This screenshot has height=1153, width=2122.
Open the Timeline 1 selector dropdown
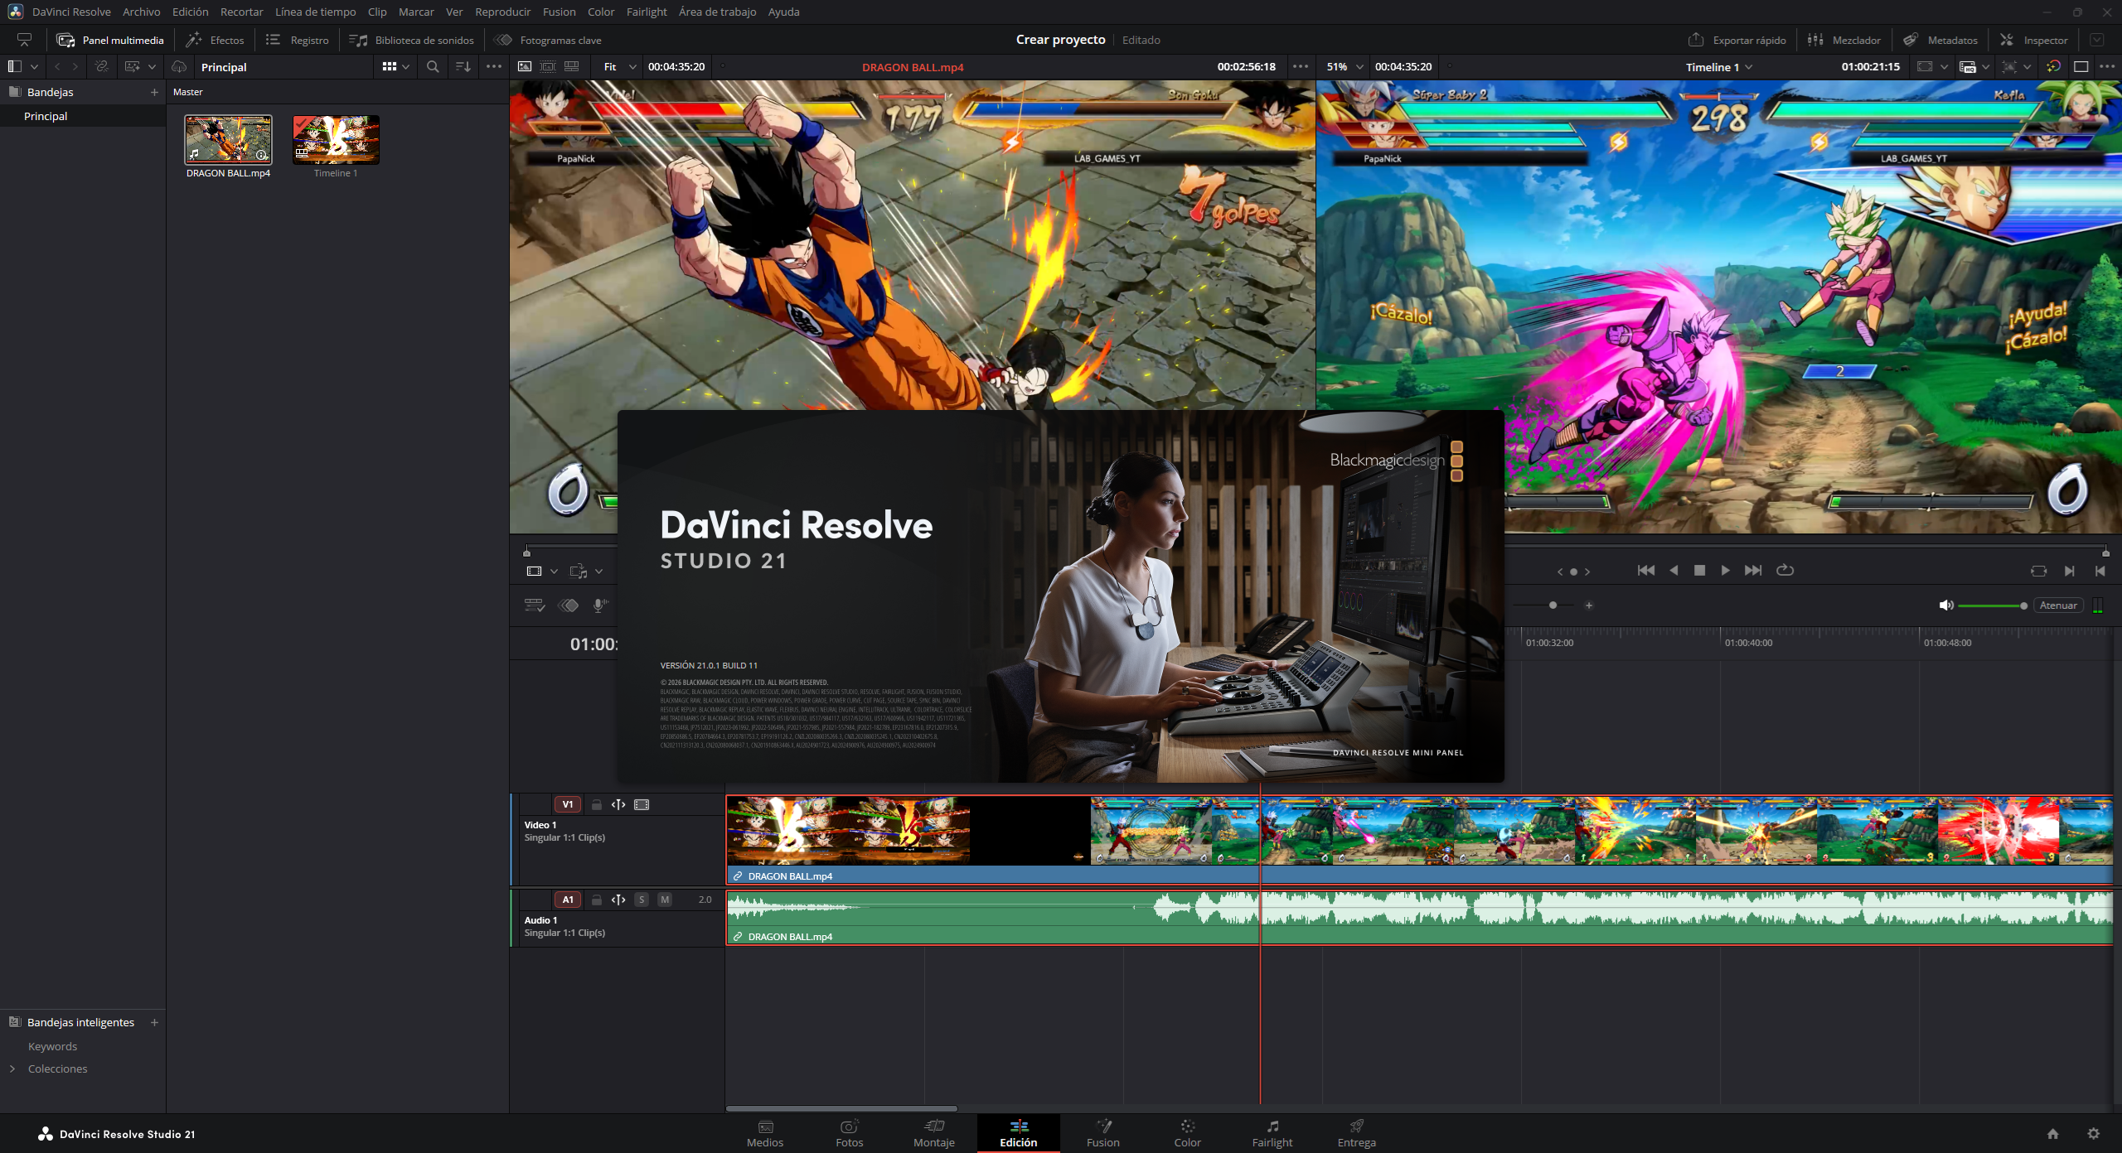click(1719, 67)
